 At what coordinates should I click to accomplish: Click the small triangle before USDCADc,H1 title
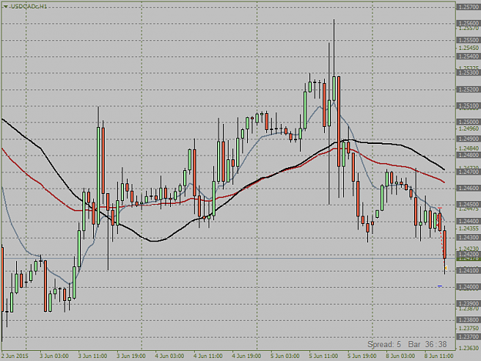pos(6,6)
